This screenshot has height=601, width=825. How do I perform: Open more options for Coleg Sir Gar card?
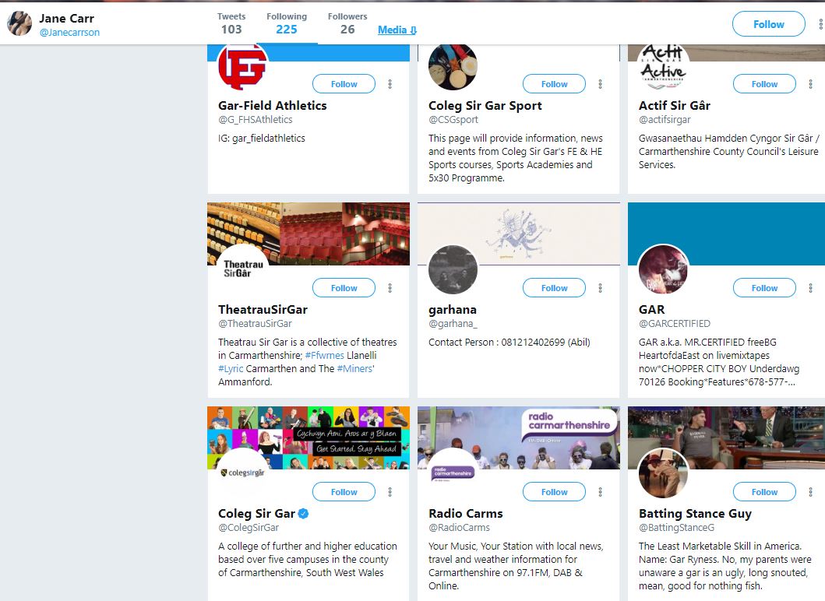[390, 492]
